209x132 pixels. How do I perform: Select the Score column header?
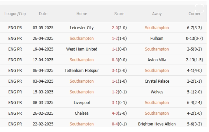click(119, 14)
